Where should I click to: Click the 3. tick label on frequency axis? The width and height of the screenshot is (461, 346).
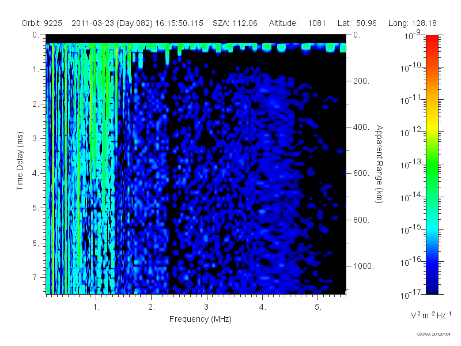207,307
